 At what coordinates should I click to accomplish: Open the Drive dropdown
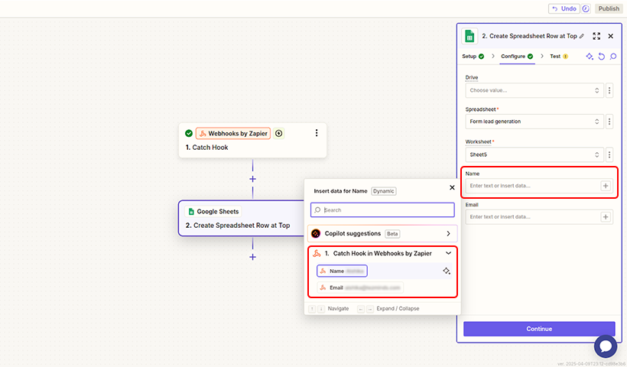[534, 90]
